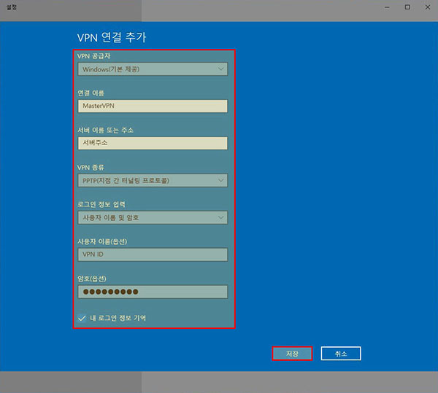Image resolution: width=438 pixels, height=393 pixels.
Task: Click into the 암호 password field
Action: point(152,292)
